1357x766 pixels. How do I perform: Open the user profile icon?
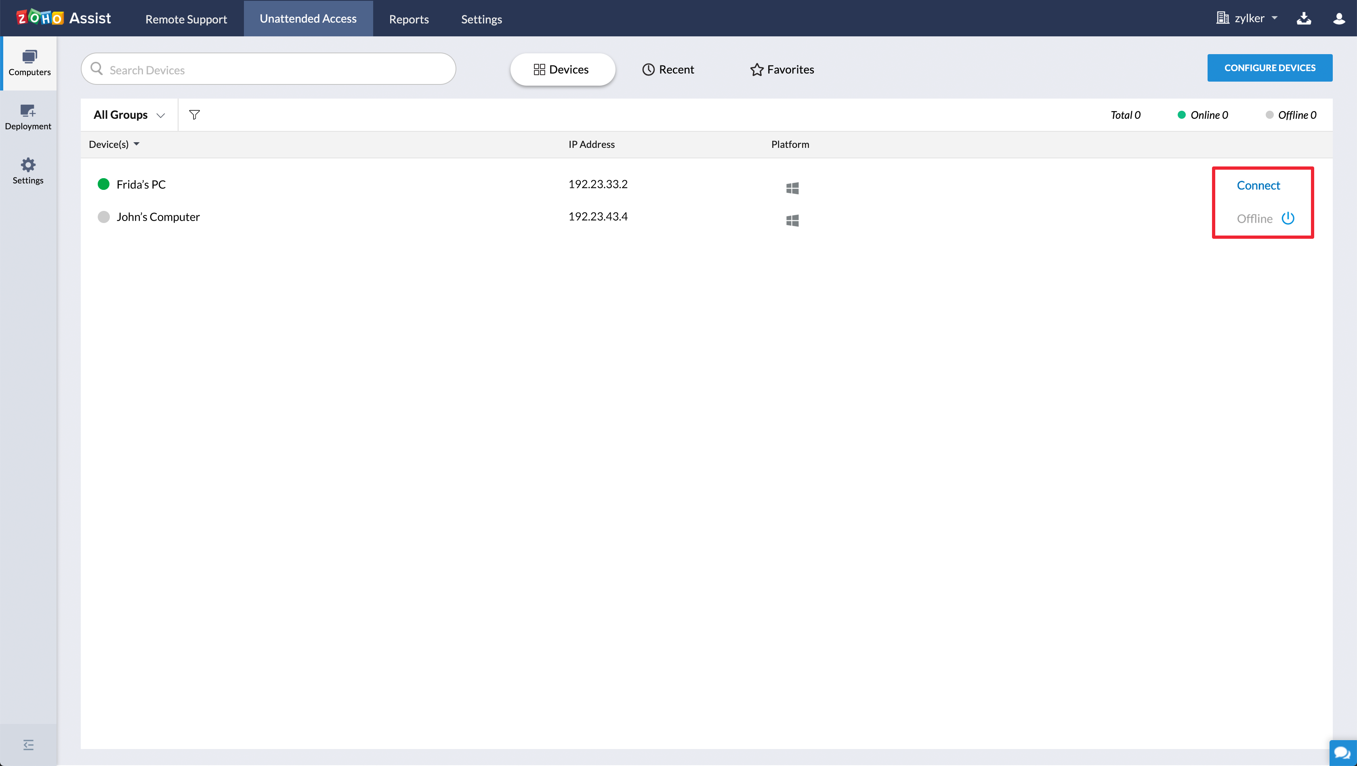tap(1338, 19)
